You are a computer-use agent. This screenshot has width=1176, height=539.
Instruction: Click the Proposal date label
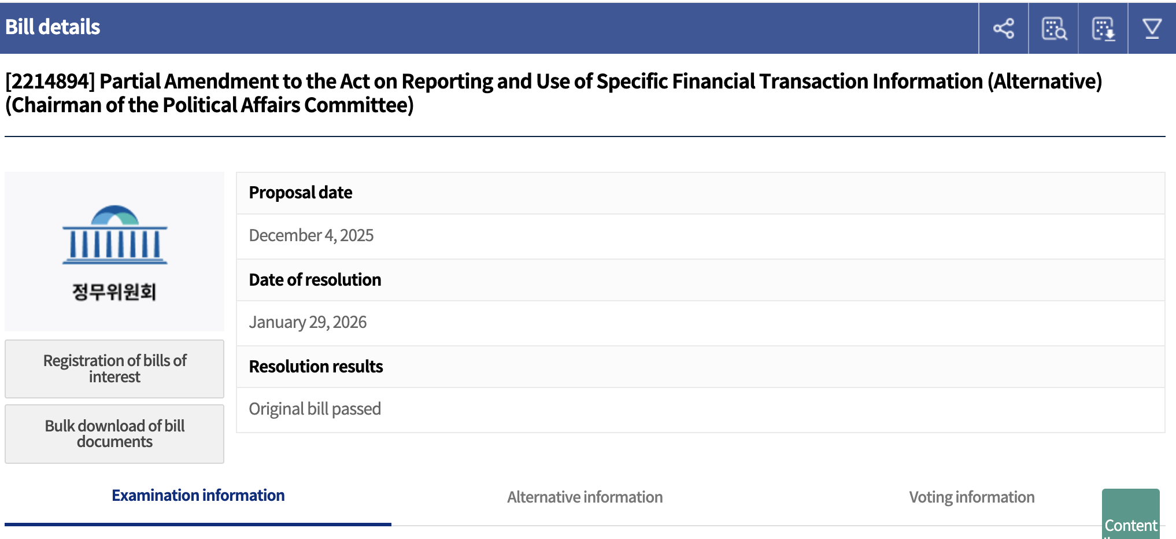click(x=301, y=193)
